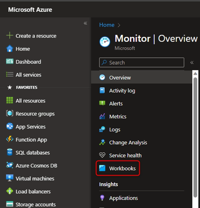The height and width of the screenshot is (208, 200).
Task: Click Create a resource link
Action: pyautogui.click(x=36, y=36)
